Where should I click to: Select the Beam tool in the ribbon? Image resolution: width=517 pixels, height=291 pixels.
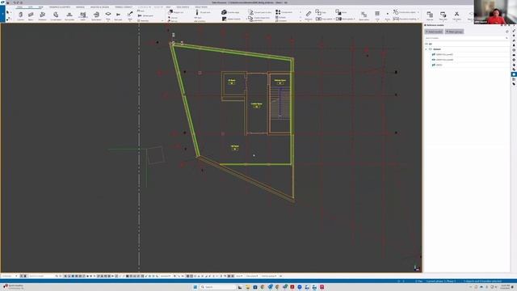coord(31,15)
